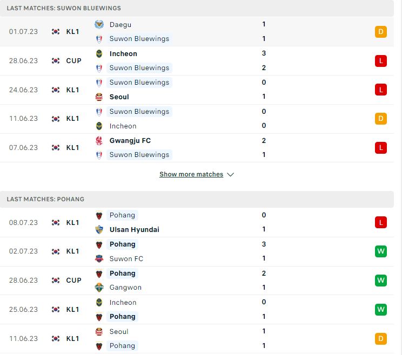Click the Daegu team crest icon
This screenshot has width=402, height=355.
click(x=99, y=25)
